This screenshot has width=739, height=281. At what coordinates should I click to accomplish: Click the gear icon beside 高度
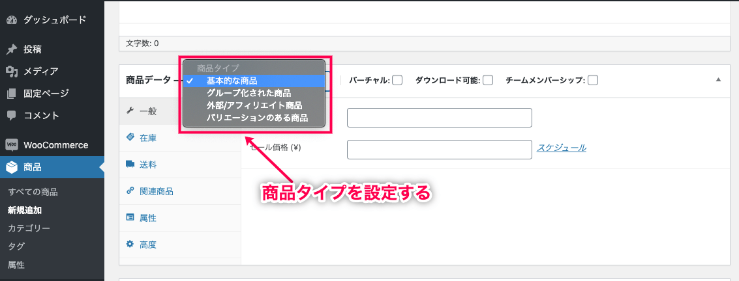(x=130, y=244)
